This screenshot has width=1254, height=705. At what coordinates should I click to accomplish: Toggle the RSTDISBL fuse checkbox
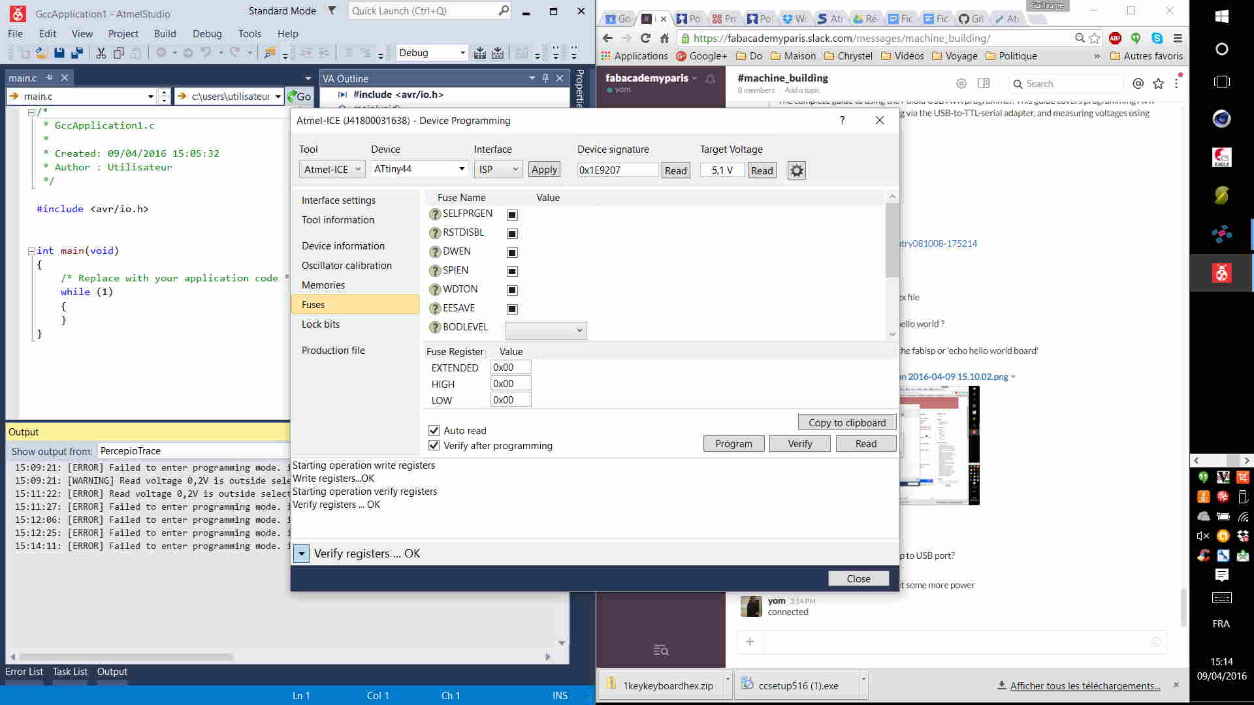click(512, 233)
